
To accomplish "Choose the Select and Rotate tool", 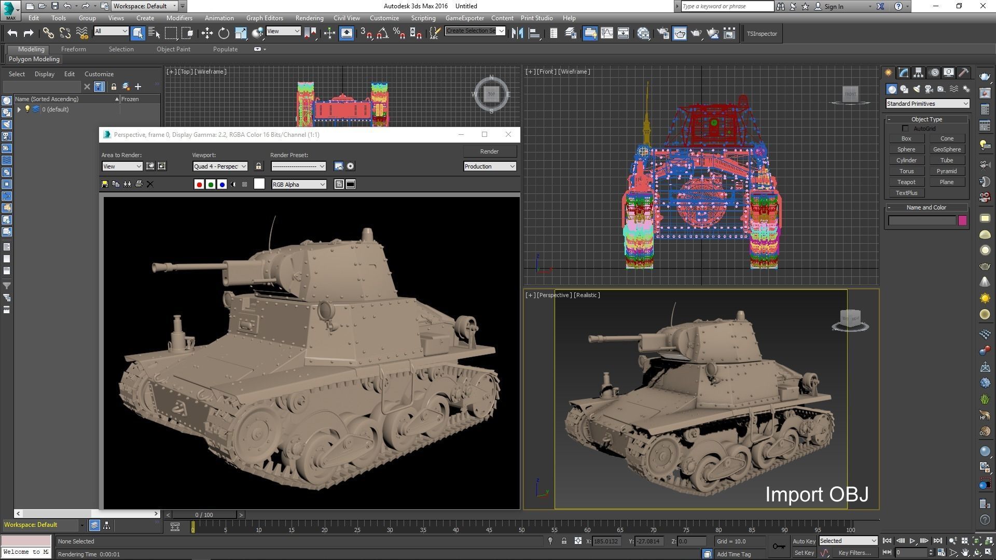I will [x=224, y=33].
